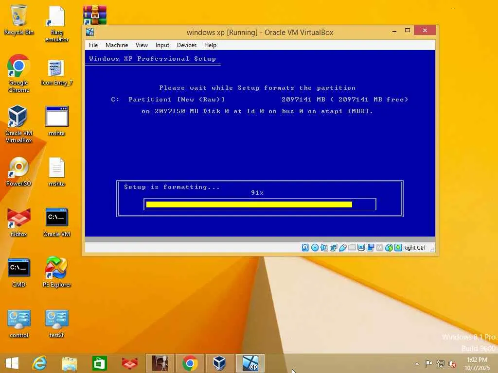Click the Right Ctrl host key label
This screenshot has height=373, width=498.
(x=414, y=248)
